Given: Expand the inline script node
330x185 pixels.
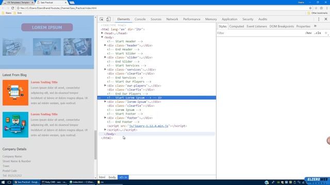Looking at the screenshot, I should 105,129.
